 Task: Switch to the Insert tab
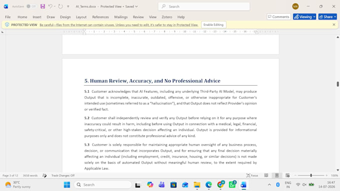click(x=37, y=17)
